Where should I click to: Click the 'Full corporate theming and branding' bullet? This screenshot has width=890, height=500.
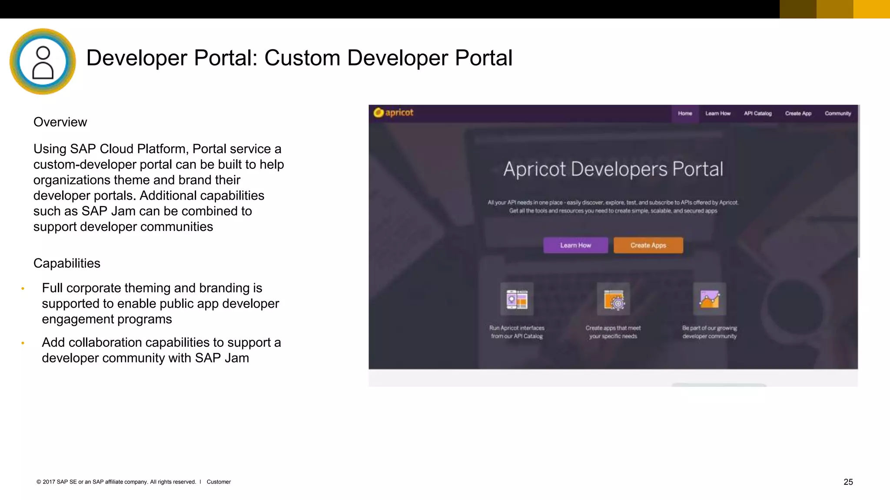point(160,303)
